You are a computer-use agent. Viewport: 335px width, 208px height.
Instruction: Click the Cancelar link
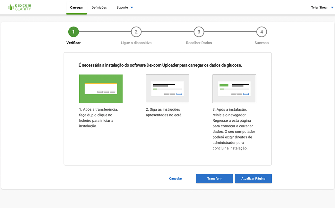pyautogui.click(x=176, y=179)
